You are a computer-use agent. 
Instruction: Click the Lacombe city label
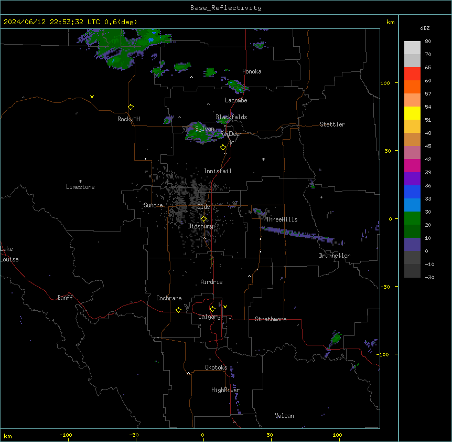236,100
